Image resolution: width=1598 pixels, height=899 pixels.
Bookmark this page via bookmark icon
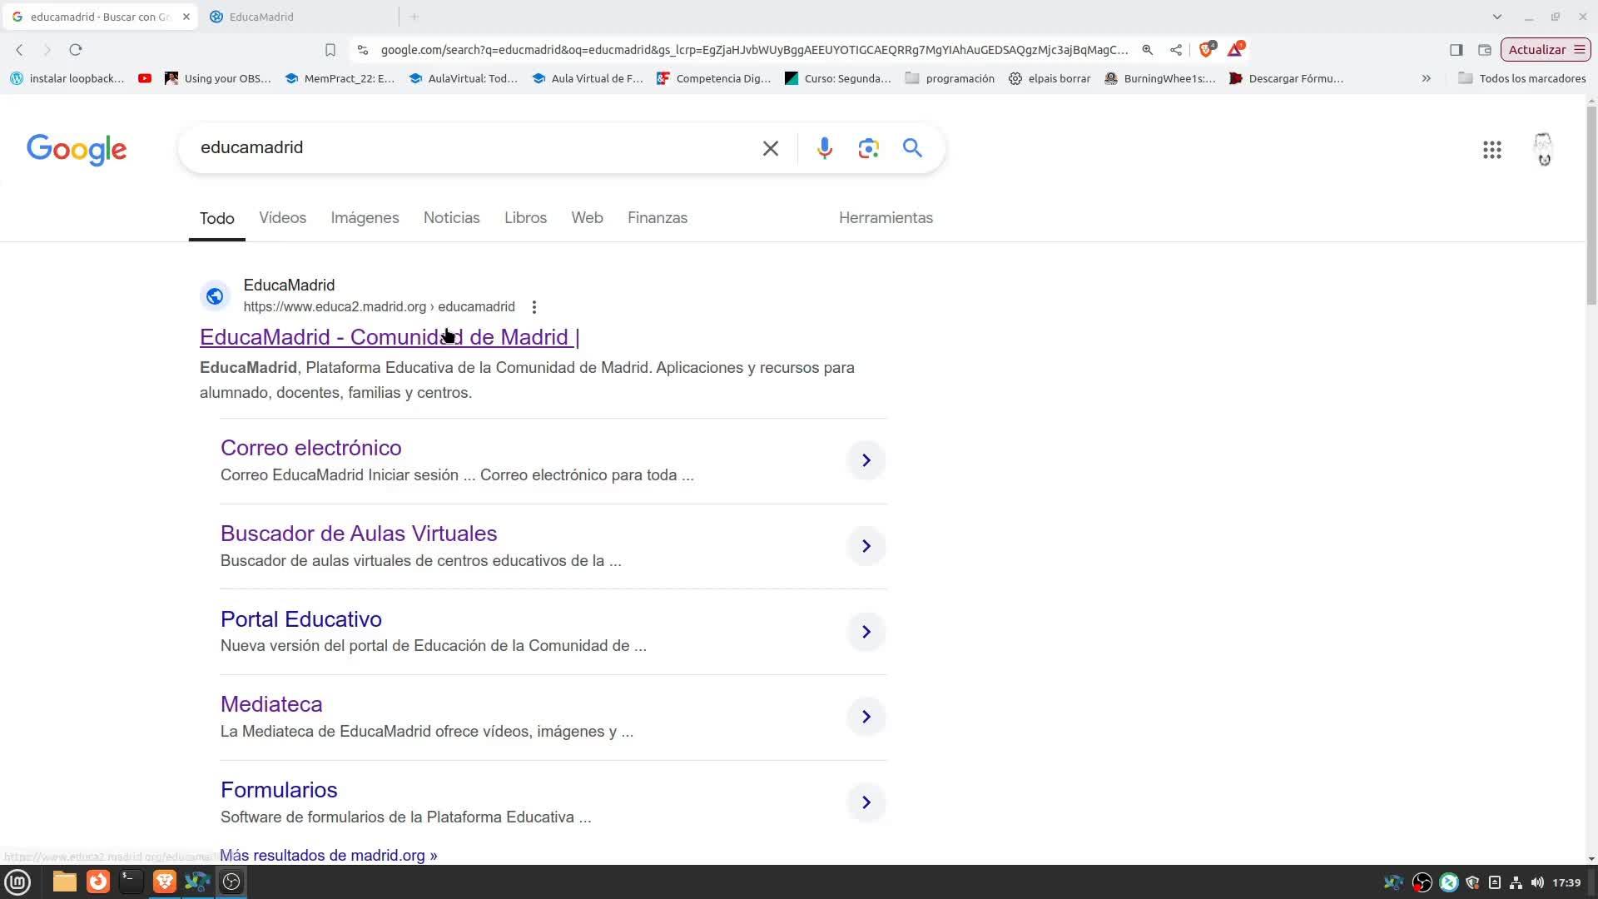pos(330,50)
